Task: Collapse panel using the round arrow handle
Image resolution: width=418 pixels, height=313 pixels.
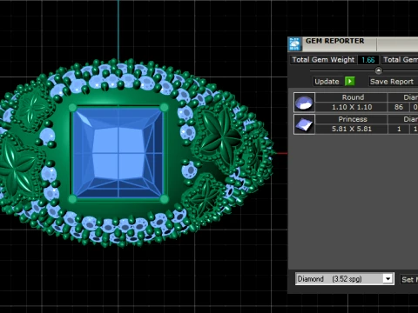Action: (x=379, y=70)
